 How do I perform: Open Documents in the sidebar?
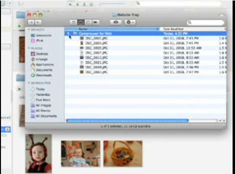click(x=41, y=70)
